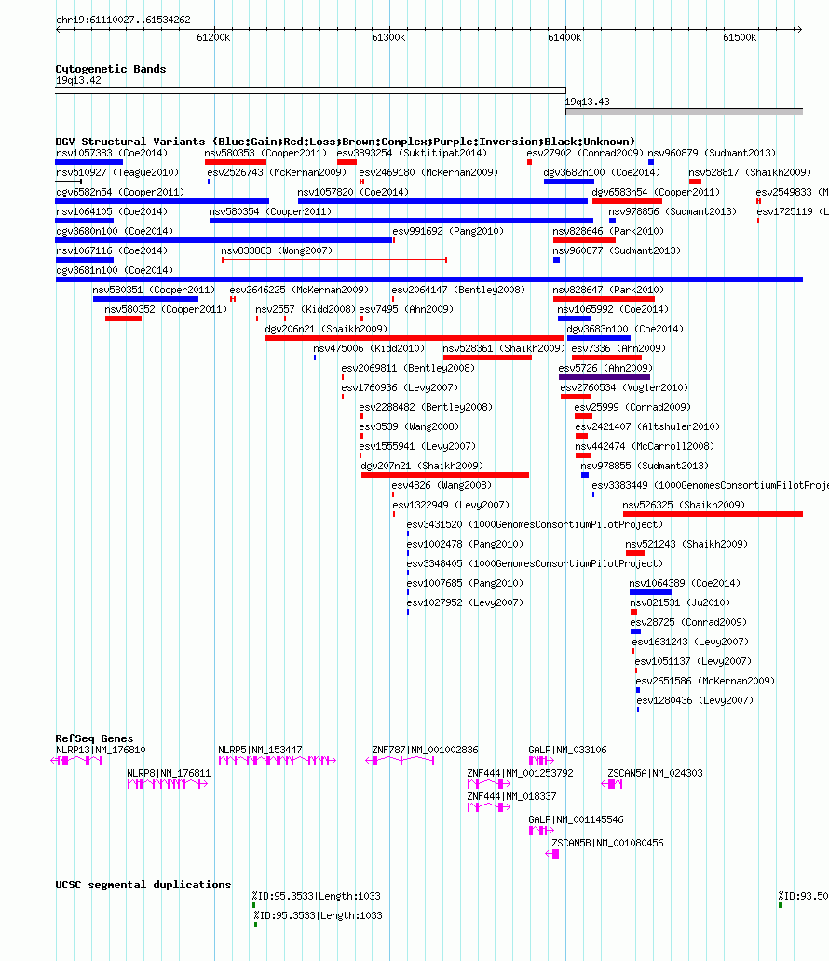The height and width of the screenshot is (961, 829).
Task: Click the nsv1067116 (Coe2014) label
Action: 112,251
